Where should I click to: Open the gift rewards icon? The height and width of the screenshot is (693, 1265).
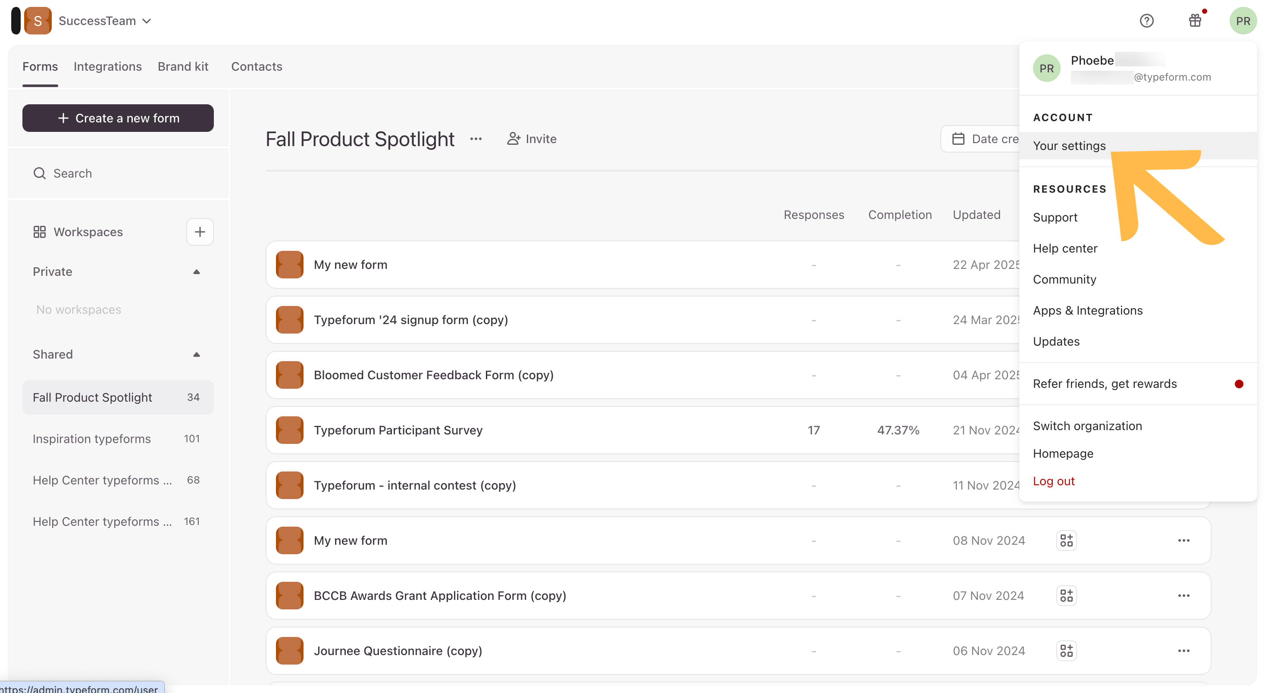[x=1195, y=21]
